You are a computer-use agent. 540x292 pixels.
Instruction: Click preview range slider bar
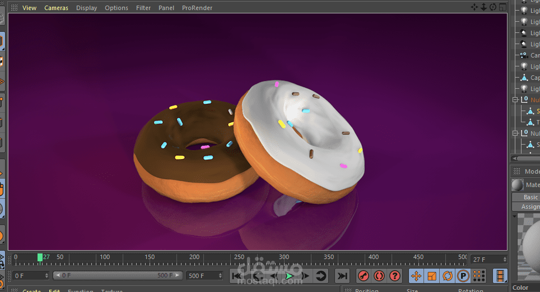click(117, 276)
